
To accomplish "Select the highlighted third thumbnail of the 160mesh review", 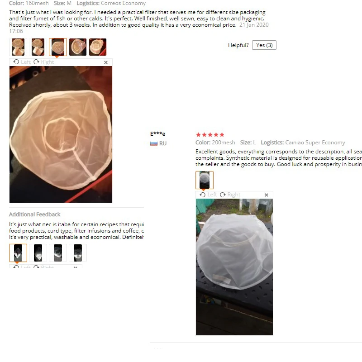I will click(58, 47).
